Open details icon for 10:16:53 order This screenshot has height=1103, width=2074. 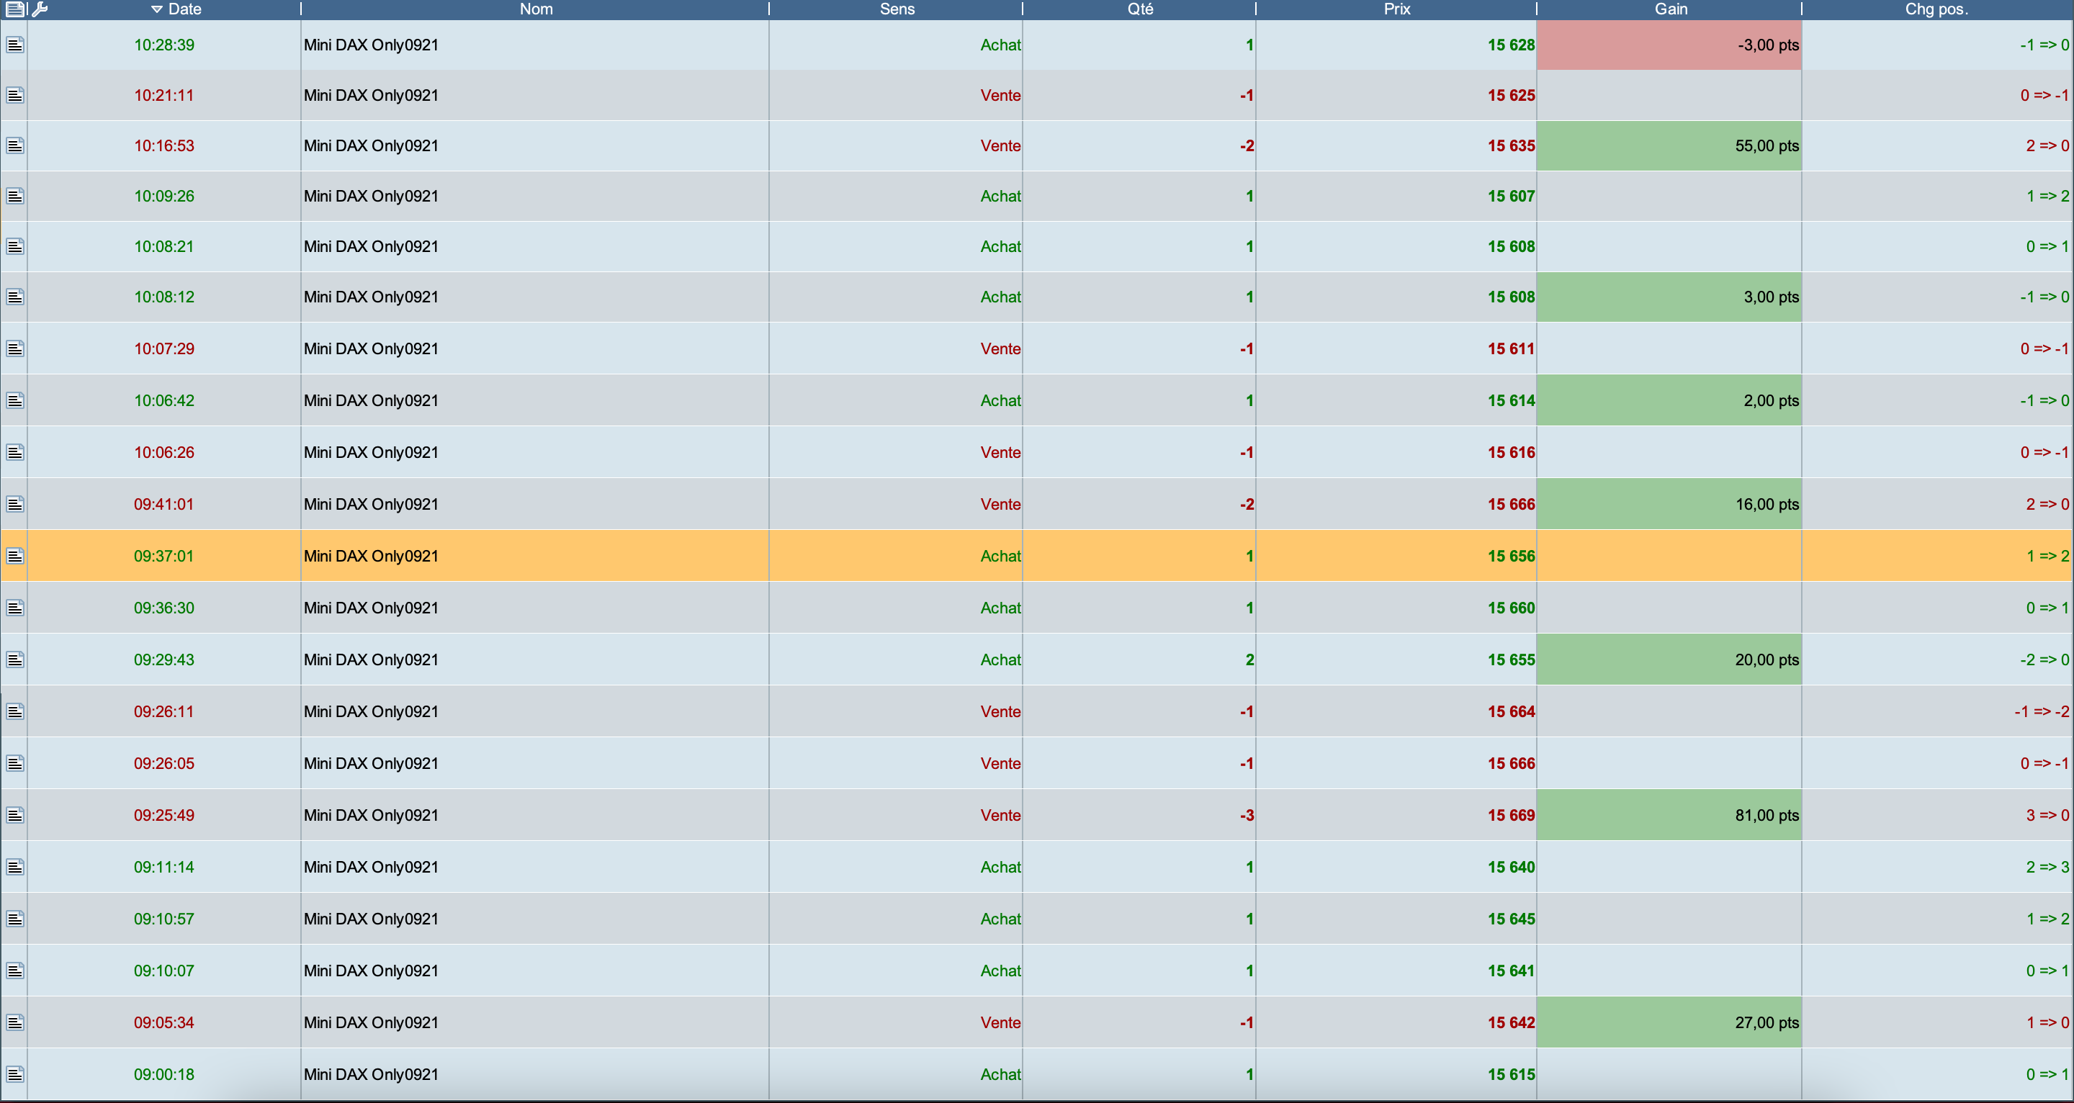click(x=14, y=145)
